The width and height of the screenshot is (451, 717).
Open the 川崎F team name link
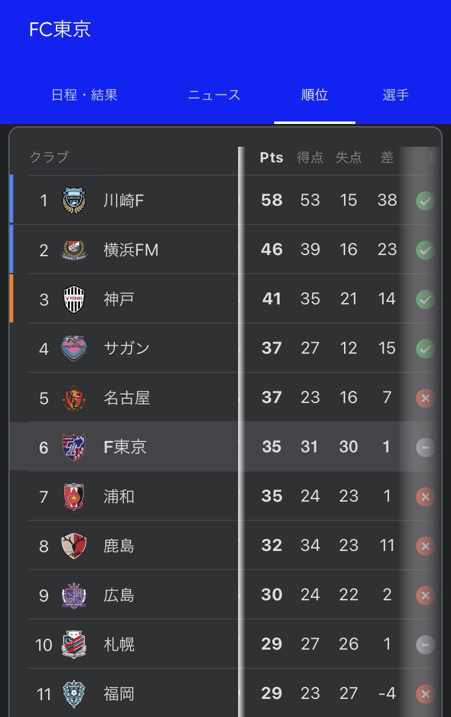click(124, 200)
